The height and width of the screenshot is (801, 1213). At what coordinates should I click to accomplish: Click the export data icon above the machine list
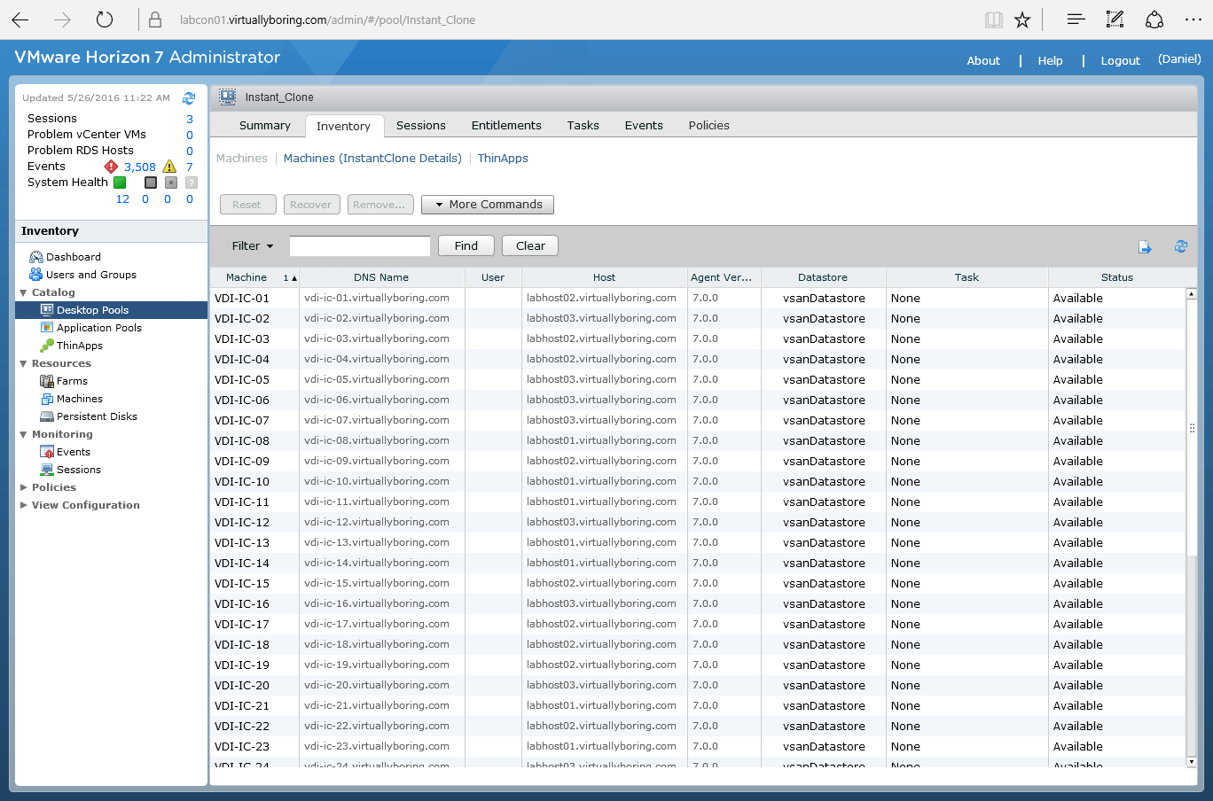pyautogui.click(x=1146, y=246)
